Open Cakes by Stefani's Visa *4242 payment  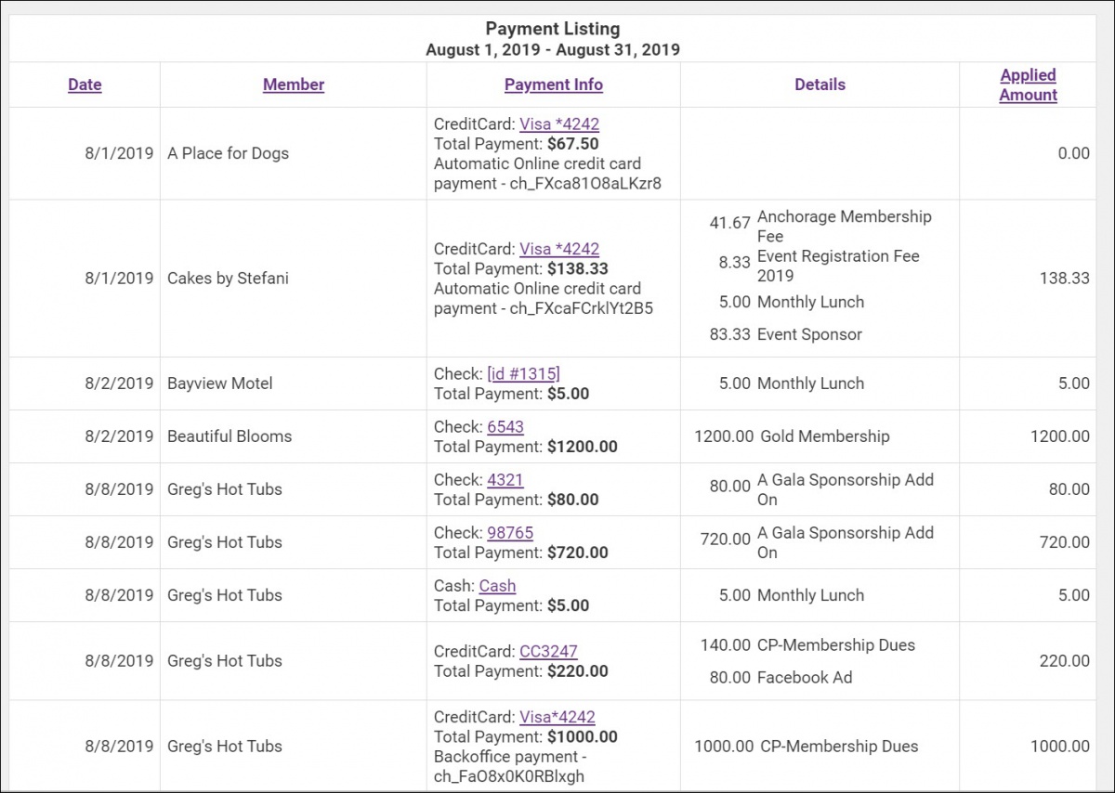(x=558, y=249)
